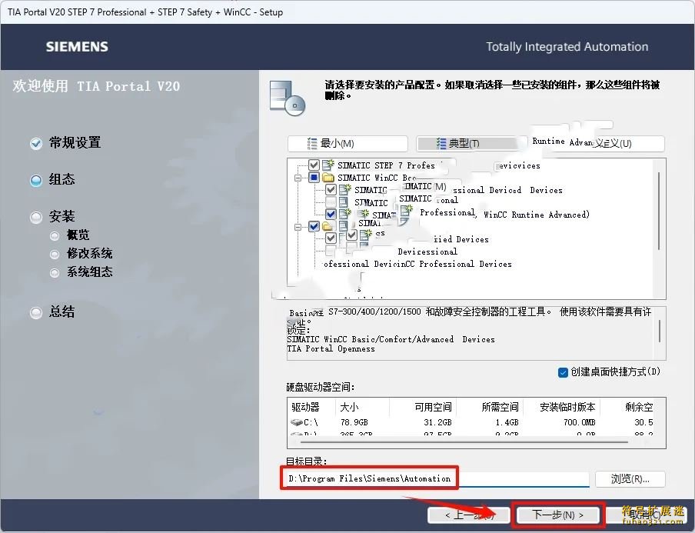Click SIMATIC WinCC Basic/Comfort/Advanced Devices description line
The width and height of the screenshot is (695, 533).
pos(391,339)
